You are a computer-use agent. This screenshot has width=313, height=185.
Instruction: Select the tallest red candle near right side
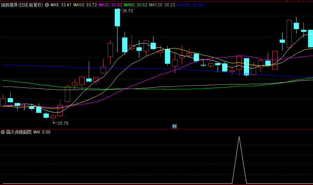(289, 34)
